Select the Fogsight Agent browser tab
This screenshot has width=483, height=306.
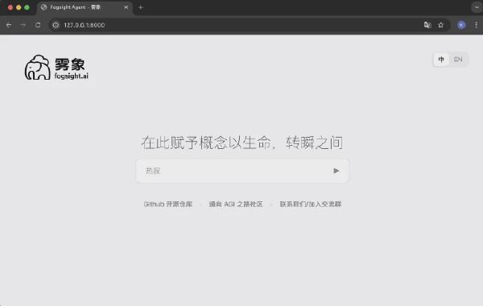tap(85, 7)
